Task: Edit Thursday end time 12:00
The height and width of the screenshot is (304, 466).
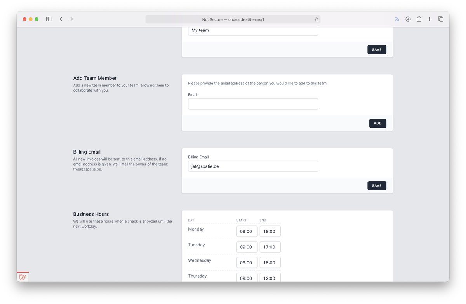Action: click(x=270, y=277)
